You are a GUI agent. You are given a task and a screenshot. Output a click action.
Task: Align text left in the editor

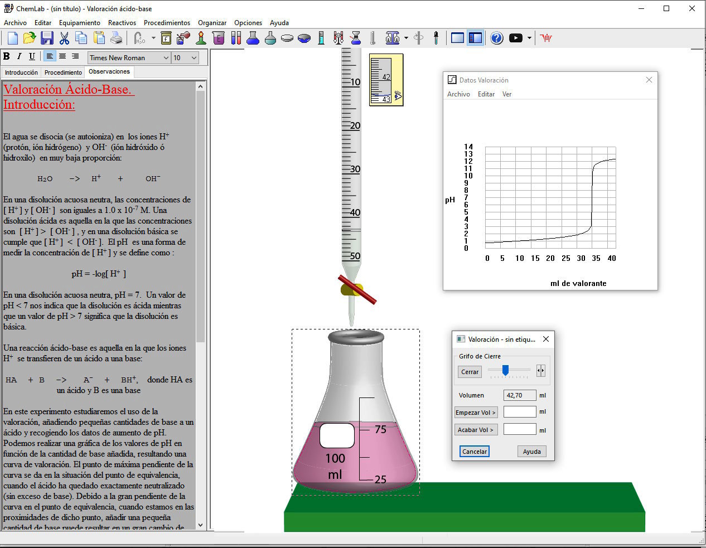[x=50, y=56]
